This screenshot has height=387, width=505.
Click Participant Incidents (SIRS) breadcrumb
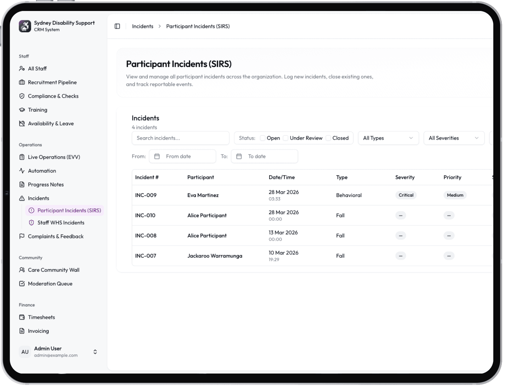(198, 26)
